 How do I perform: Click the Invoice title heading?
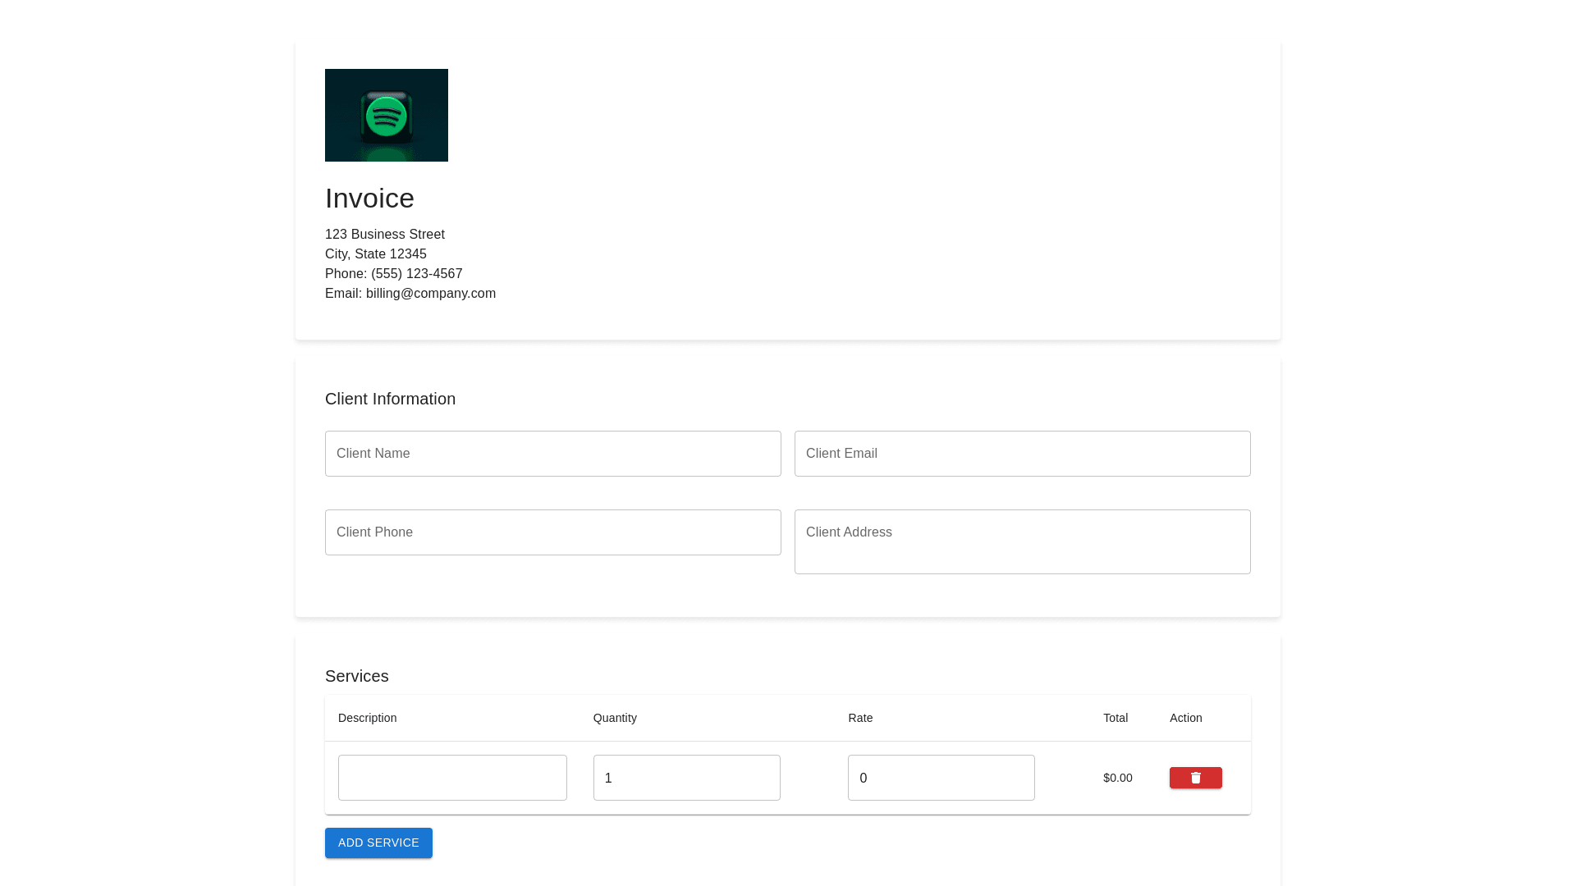pos(369,199)
